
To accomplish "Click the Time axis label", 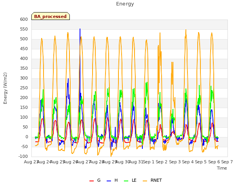I will (222, 168).
